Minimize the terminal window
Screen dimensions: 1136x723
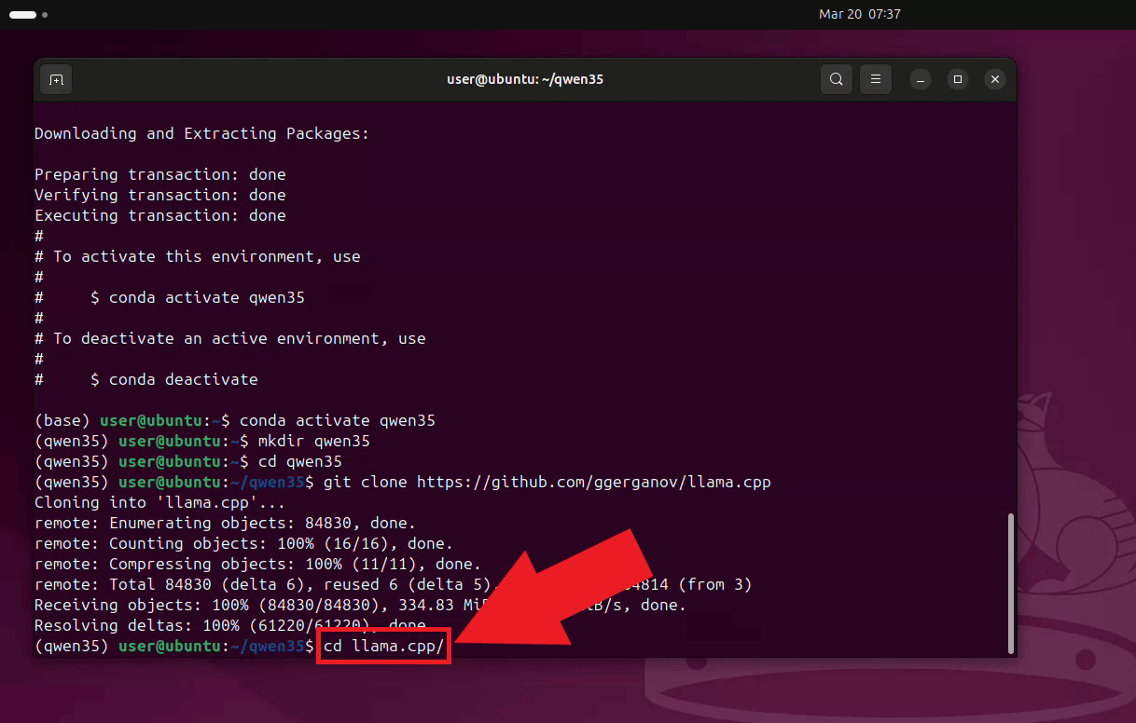coord(921,79)
